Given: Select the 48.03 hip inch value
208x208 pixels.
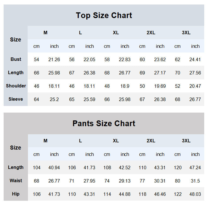Looking at the screenshot, I should click(x=195, y=194).
